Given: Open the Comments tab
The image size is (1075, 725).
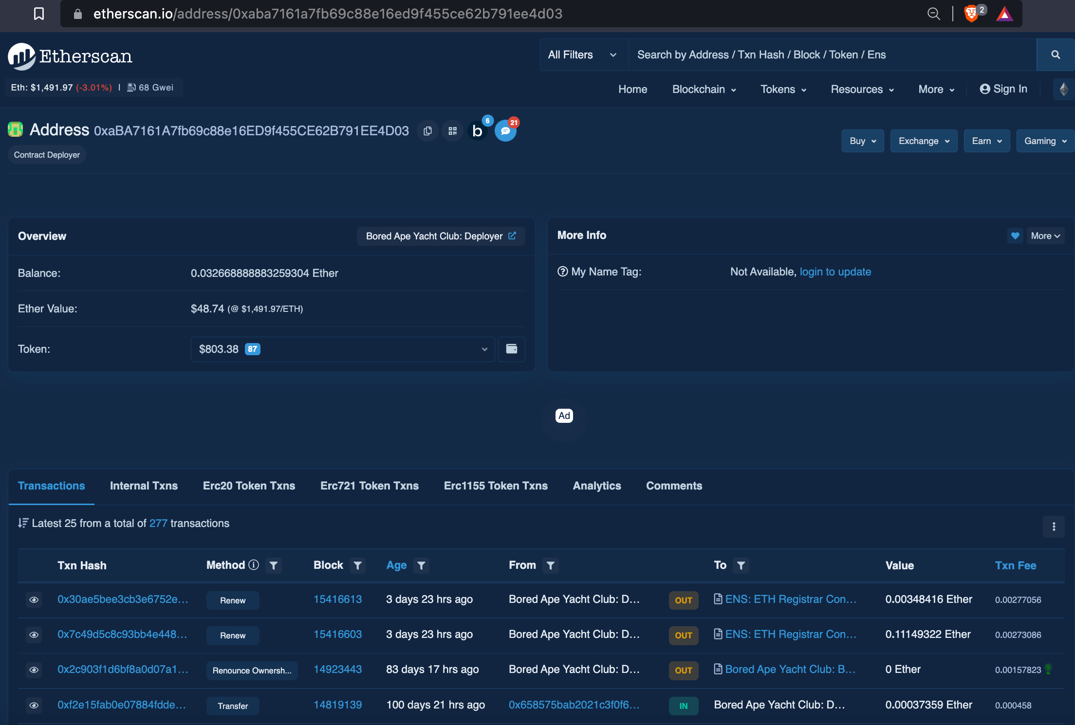Looking at the screenshot, I should 674,486.
